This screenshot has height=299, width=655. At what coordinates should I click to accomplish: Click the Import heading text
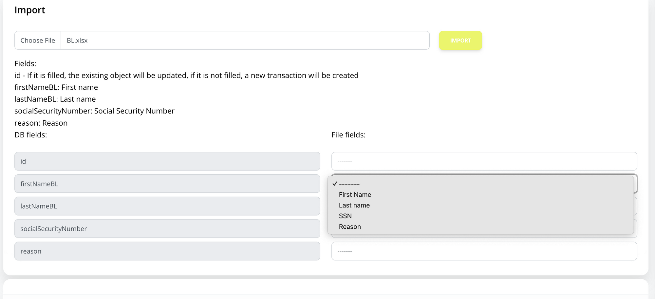pos(30,10)
